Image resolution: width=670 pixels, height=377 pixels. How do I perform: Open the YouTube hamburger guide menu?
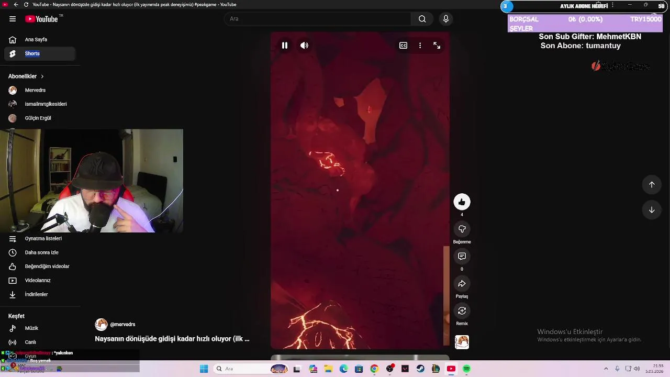tap(13, 19)
